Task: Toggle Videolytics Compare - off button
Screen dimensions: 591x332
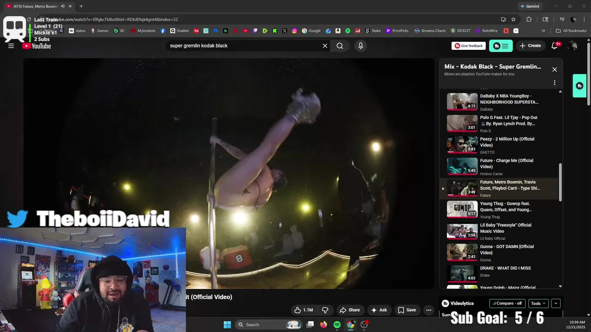Action: click(507, 303)
